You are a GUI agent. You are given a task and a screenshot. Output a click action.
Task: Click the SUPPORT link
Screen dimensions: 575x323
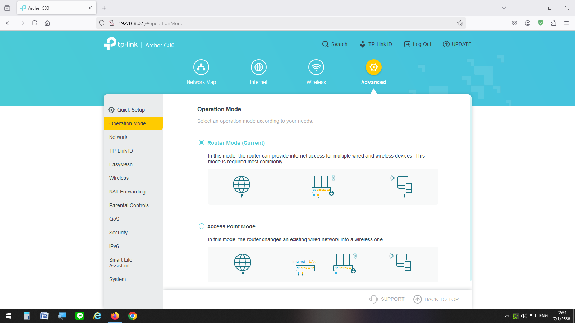(x=387, y=299)
